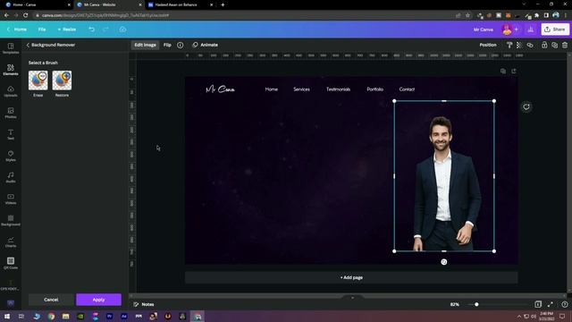Click the Share button
The image size is (572, 322).
pyautogui.click(x=555, y=30)
